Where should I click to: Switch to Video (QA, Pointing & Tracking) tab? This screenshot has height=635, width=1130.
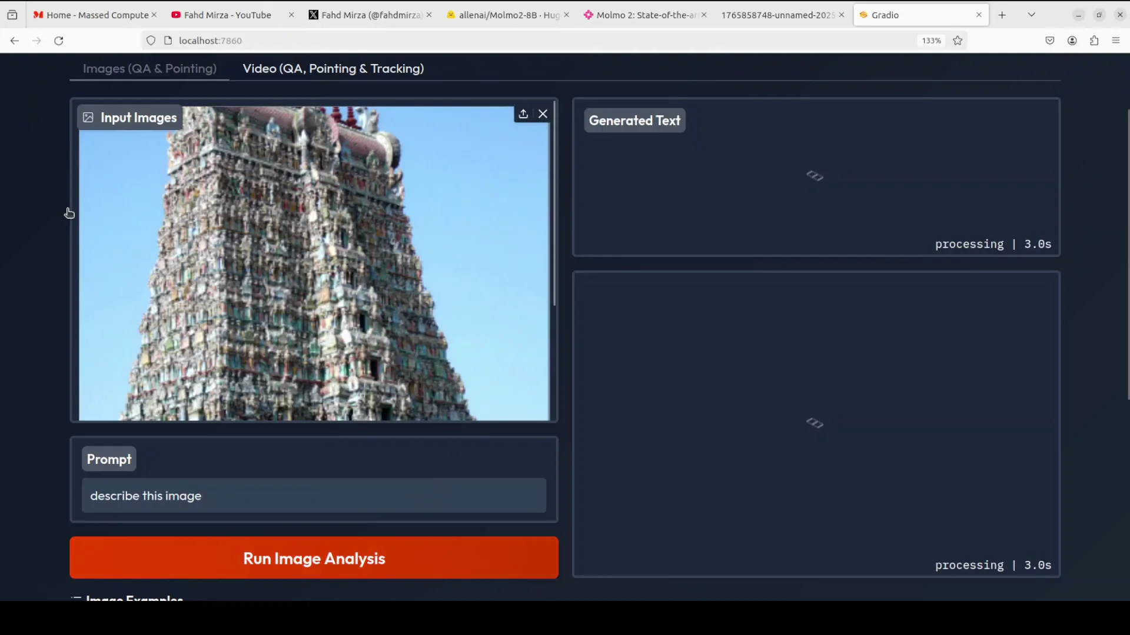333,69
